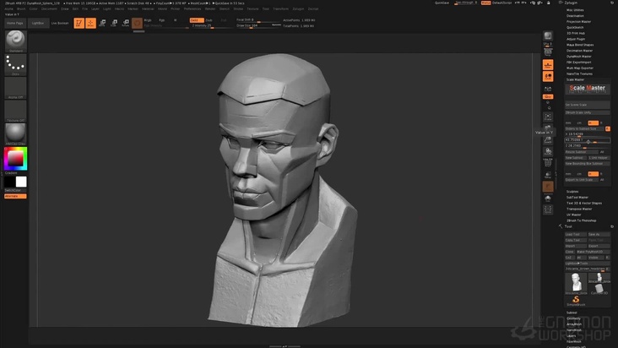Open the Brush menu
This screenshot has height=348, width=618.
[x=21, y=8]
